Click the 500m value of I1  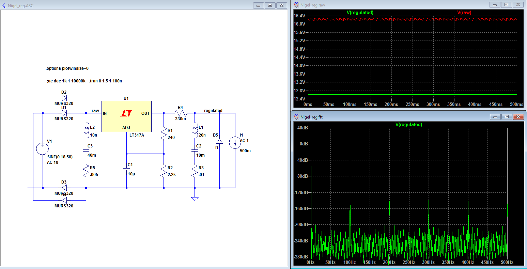(245, 151)
